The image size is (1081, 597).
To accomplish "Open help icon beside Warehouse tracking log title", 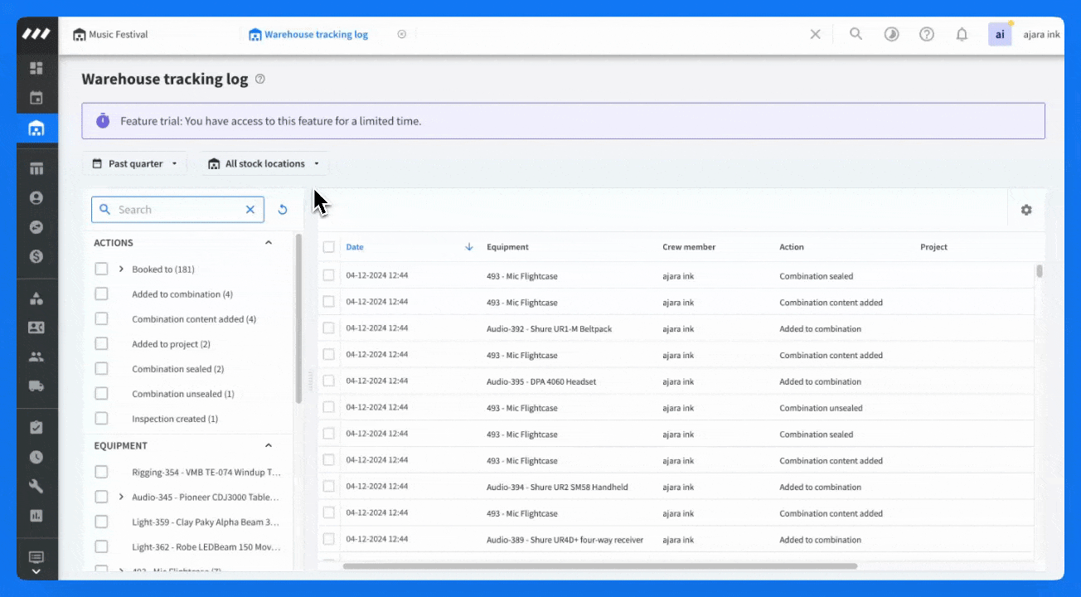I will [x=260, y=80].
